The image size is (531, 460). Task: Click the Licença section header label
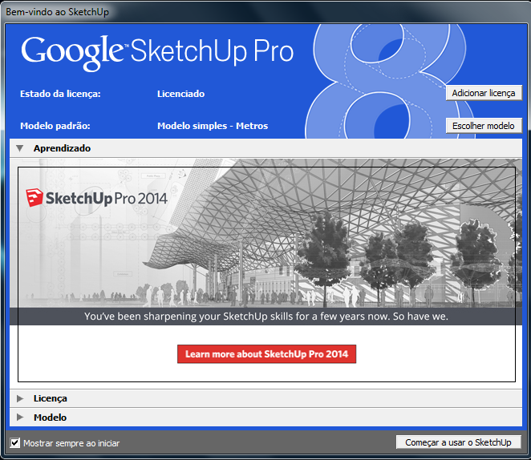click(x=50, y=398)
